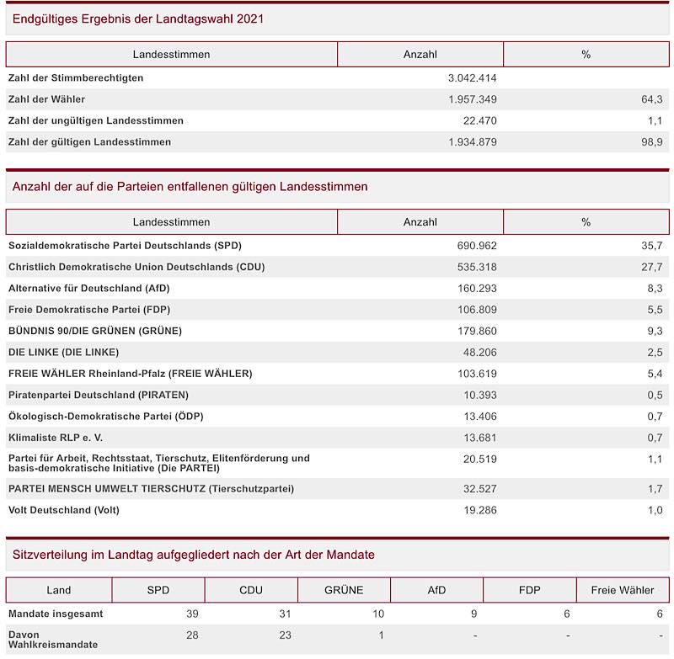
Task: Click 'Anzahl der auf die Parteien entfallenen' heading
Action: [x=190, y=187]
